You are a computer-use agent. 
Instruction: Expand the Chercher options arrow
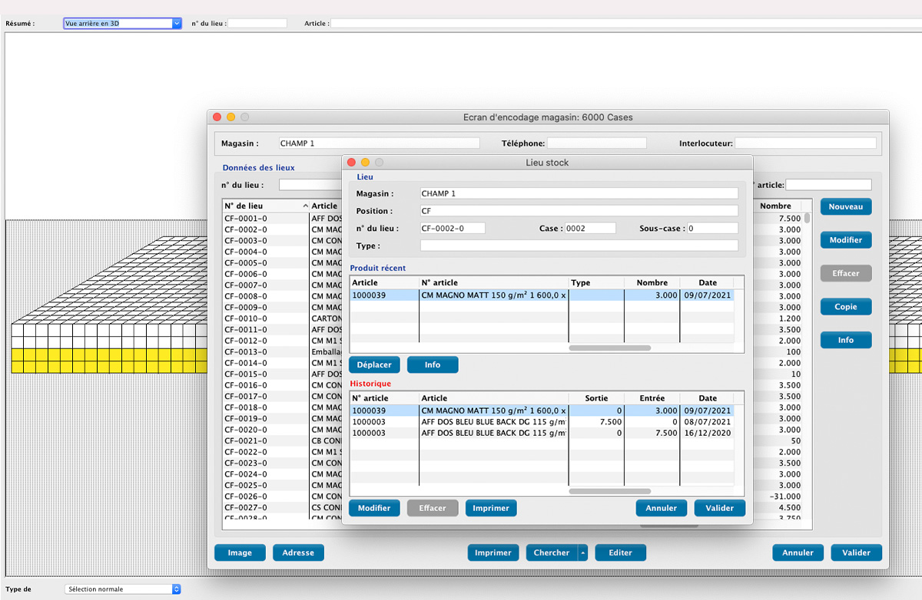[581, 552]
